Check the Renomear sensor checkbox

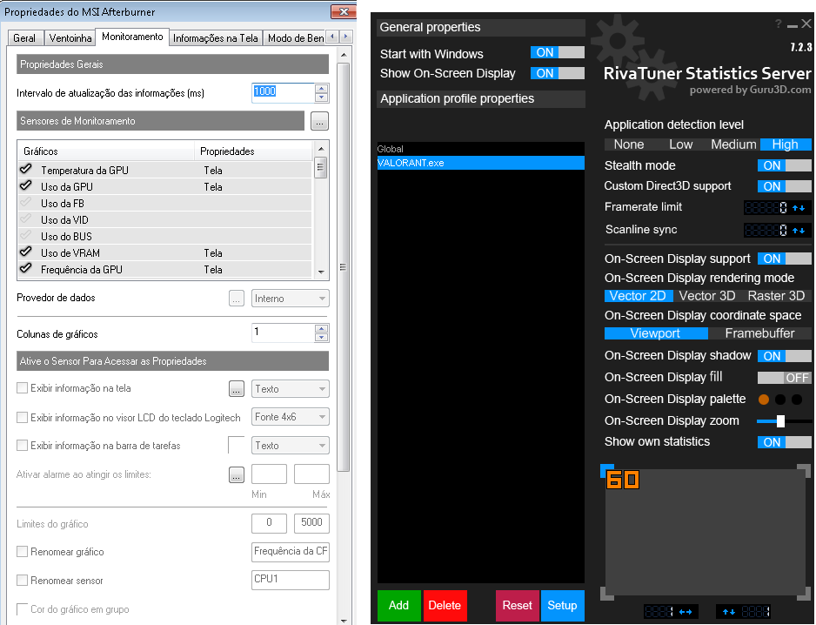23,581
